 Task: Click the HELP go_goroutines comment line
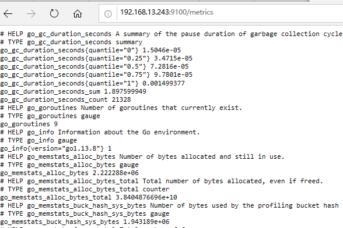121,108
